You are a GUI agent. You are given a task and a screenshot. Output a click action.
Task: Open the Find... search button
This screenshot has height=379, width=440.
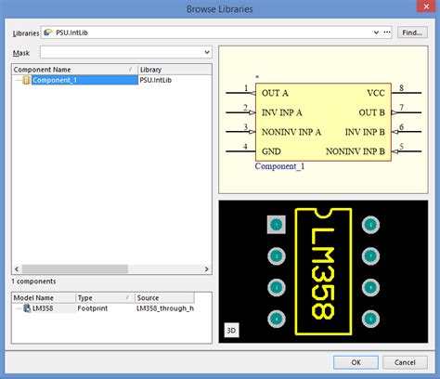coord(412,33)
